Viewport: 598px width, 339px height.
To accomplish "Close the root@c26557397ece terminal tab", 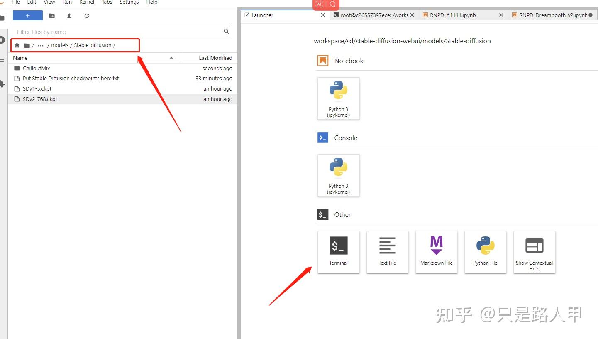I will (x=412, y=15).
